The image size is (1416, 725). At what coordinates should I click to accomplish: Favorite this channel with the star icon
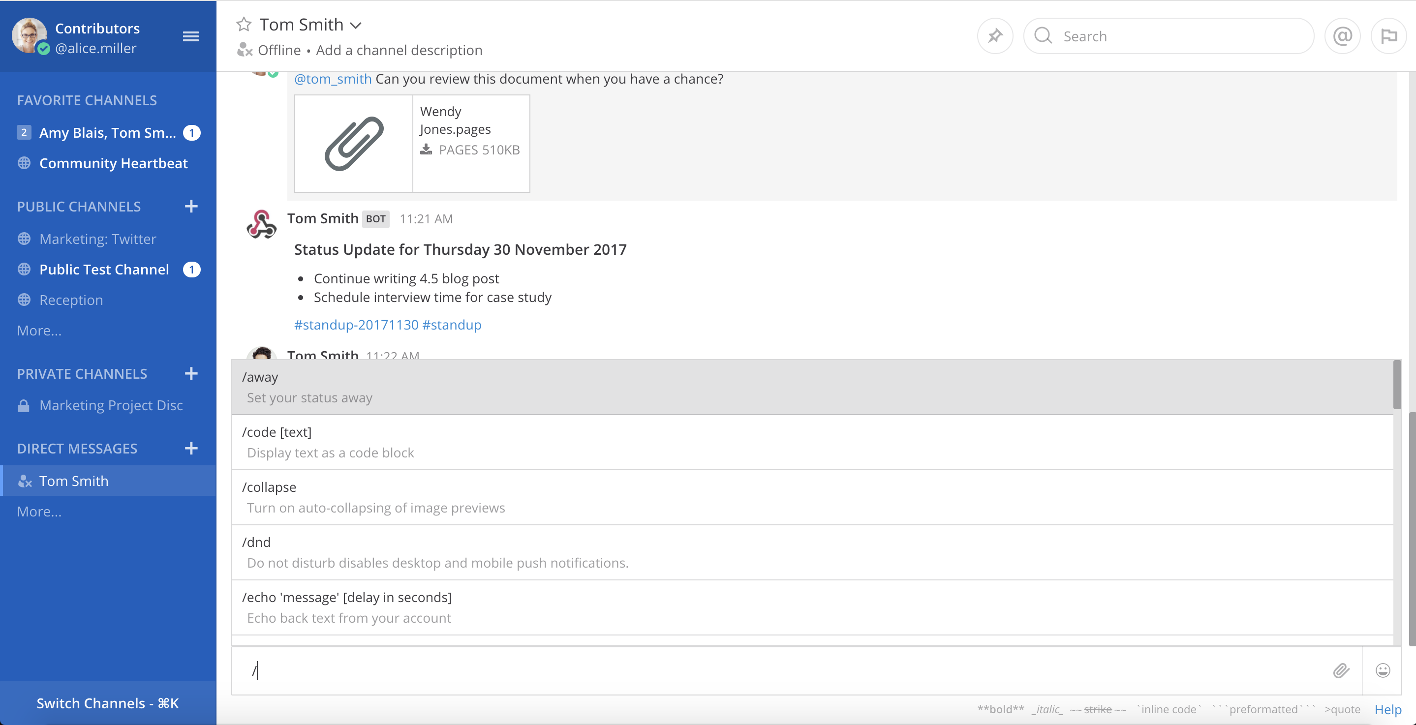[244, 25]
